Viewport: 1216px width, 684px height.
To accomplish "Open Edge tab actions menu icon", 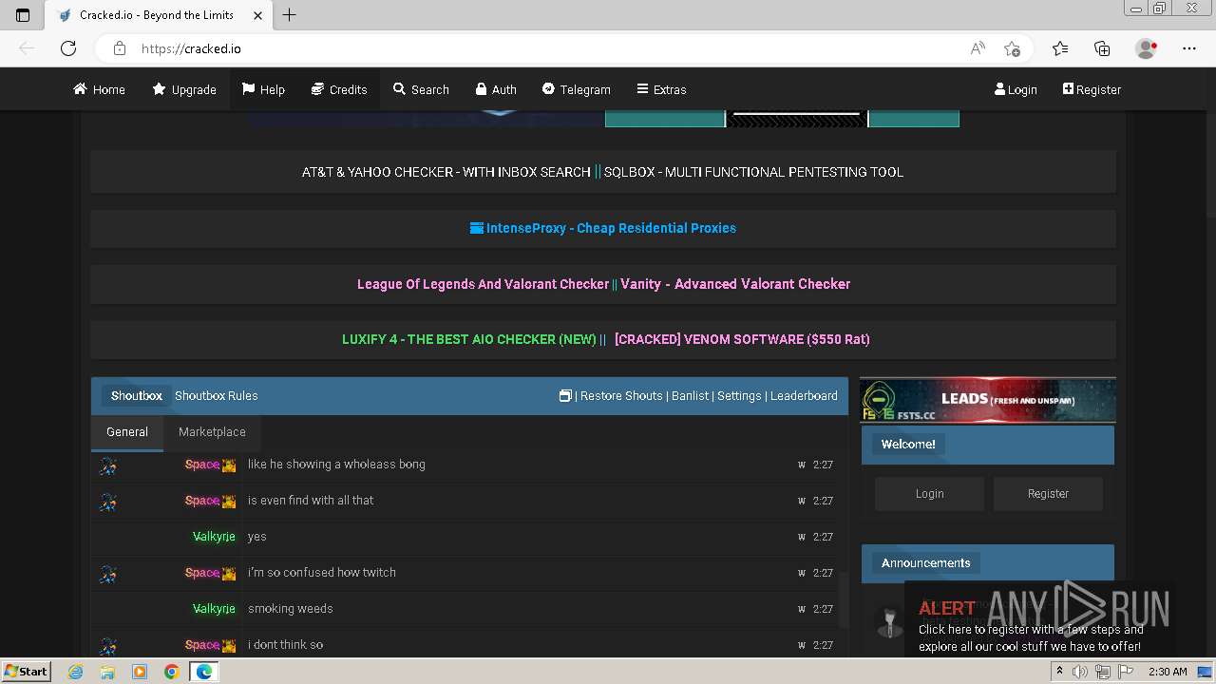I will pos(23,15).
